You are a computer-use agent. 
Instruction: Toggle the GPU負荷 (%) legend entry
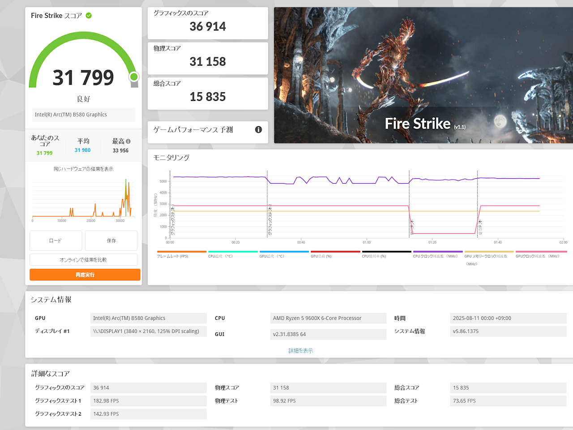click(335, 254)
